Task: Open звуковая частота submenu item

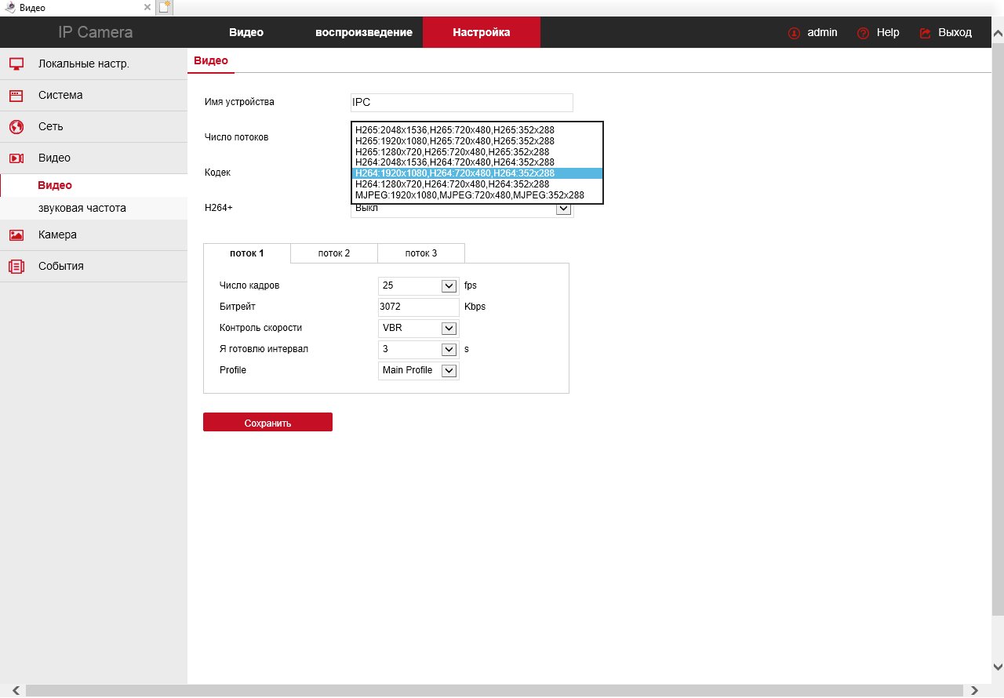Action: pos(82,208)
